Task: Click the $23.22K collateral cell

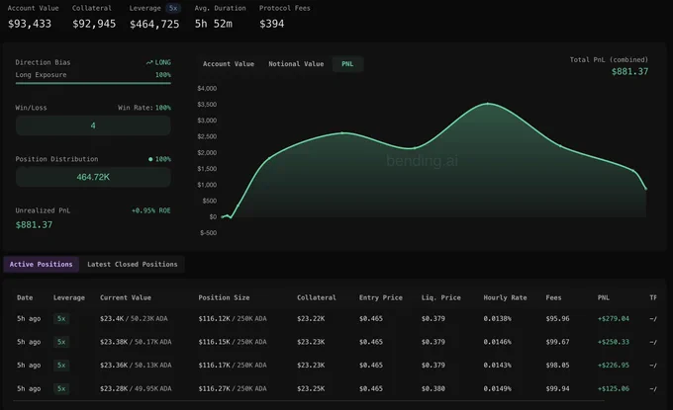Action: tap(311, 319)
